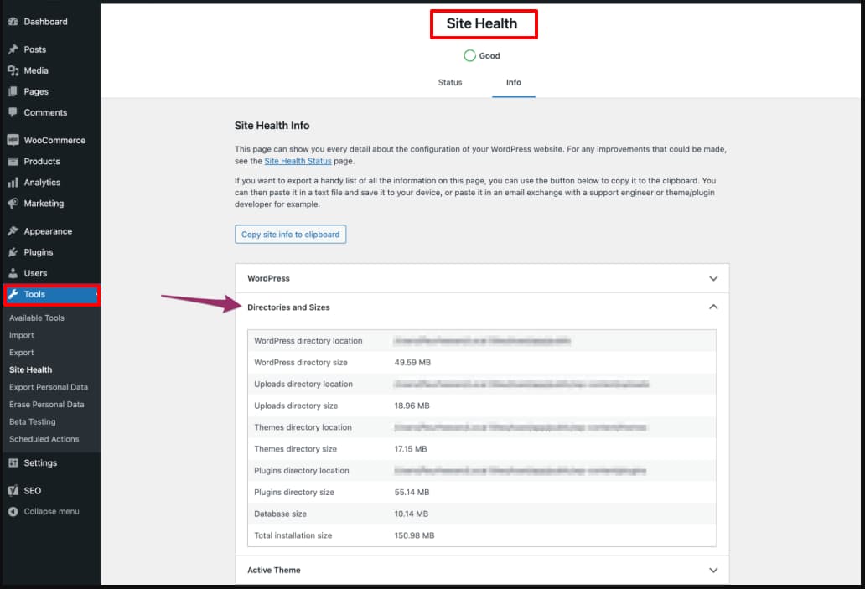This screenshot has height=589, width=865.
Task: Click the Settings sliders icon
Action: (x=13, y=462)
